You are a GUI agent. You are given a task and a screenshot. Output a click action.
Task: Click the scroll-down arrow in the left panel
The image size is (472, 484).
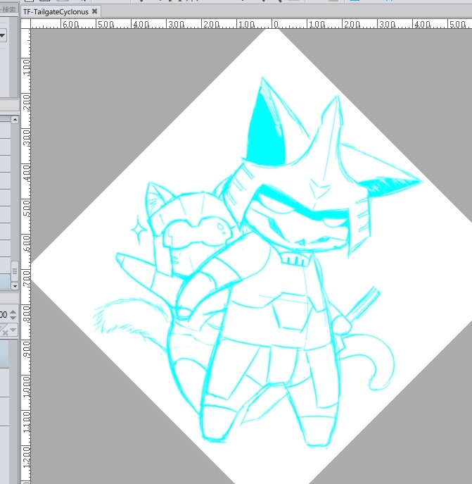tap(15, 286)
